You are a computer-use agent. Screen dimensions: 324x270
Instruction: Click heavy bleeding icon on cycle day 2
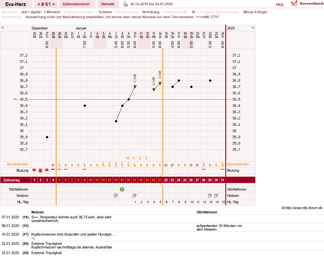pyautogui.click(x=41, y=170)
